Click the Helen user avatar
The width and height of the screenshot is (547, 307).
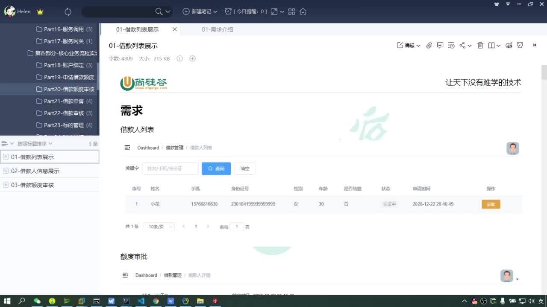pos(10,12)
